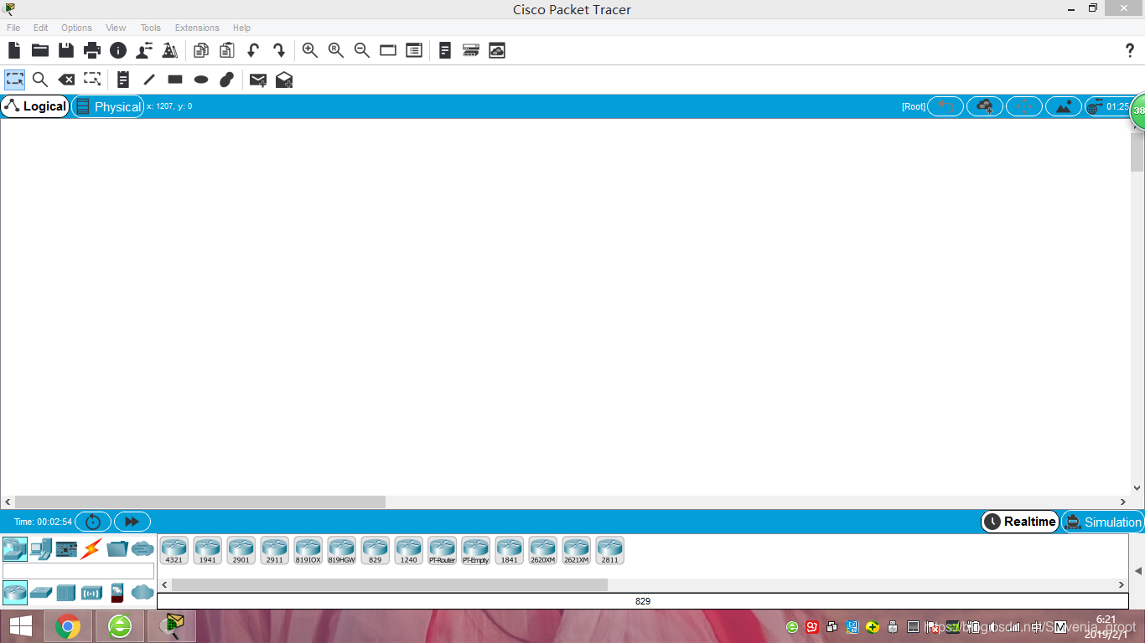Set tiled background with picture icon
Image resolution: width=1145 pixels, height=643 pixels.
pos(1064,106)
